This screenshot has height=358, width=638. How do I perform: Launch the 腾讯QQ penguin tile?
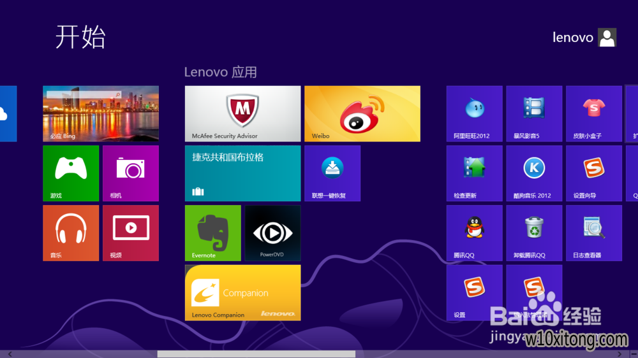(475, 233)
